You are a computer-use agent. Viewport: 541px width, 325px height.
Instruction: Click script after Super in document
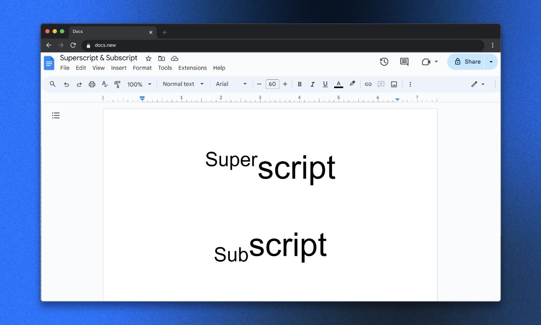tap(296, 169)
